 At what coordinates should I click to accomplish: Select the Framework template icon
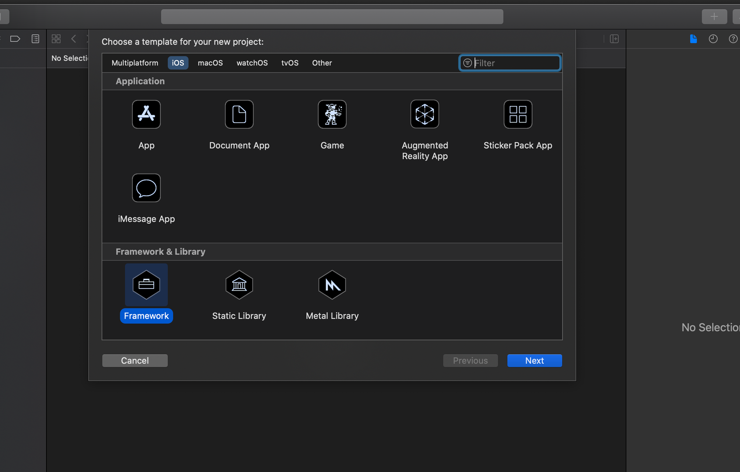[x=146, y=285]
